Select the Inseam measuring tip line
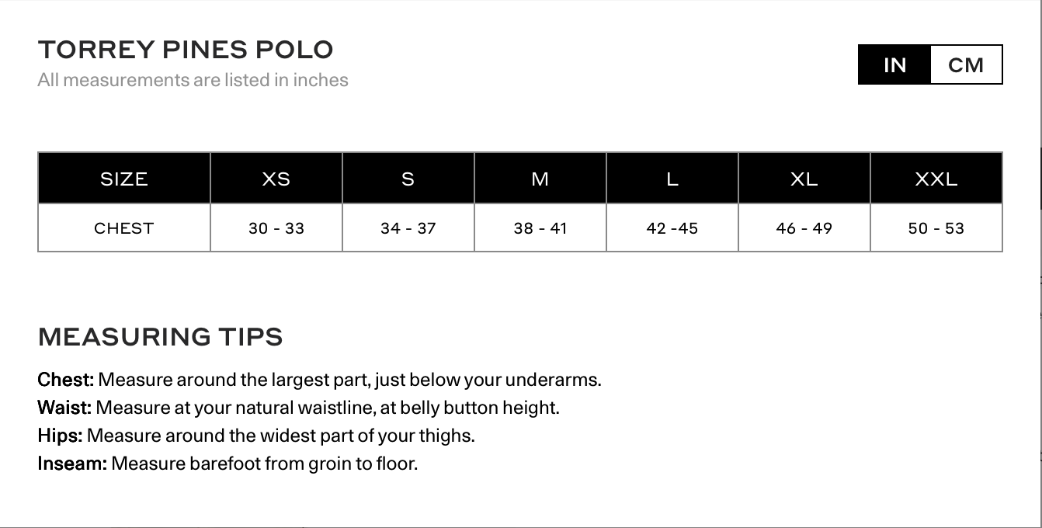 pos(228,464)
